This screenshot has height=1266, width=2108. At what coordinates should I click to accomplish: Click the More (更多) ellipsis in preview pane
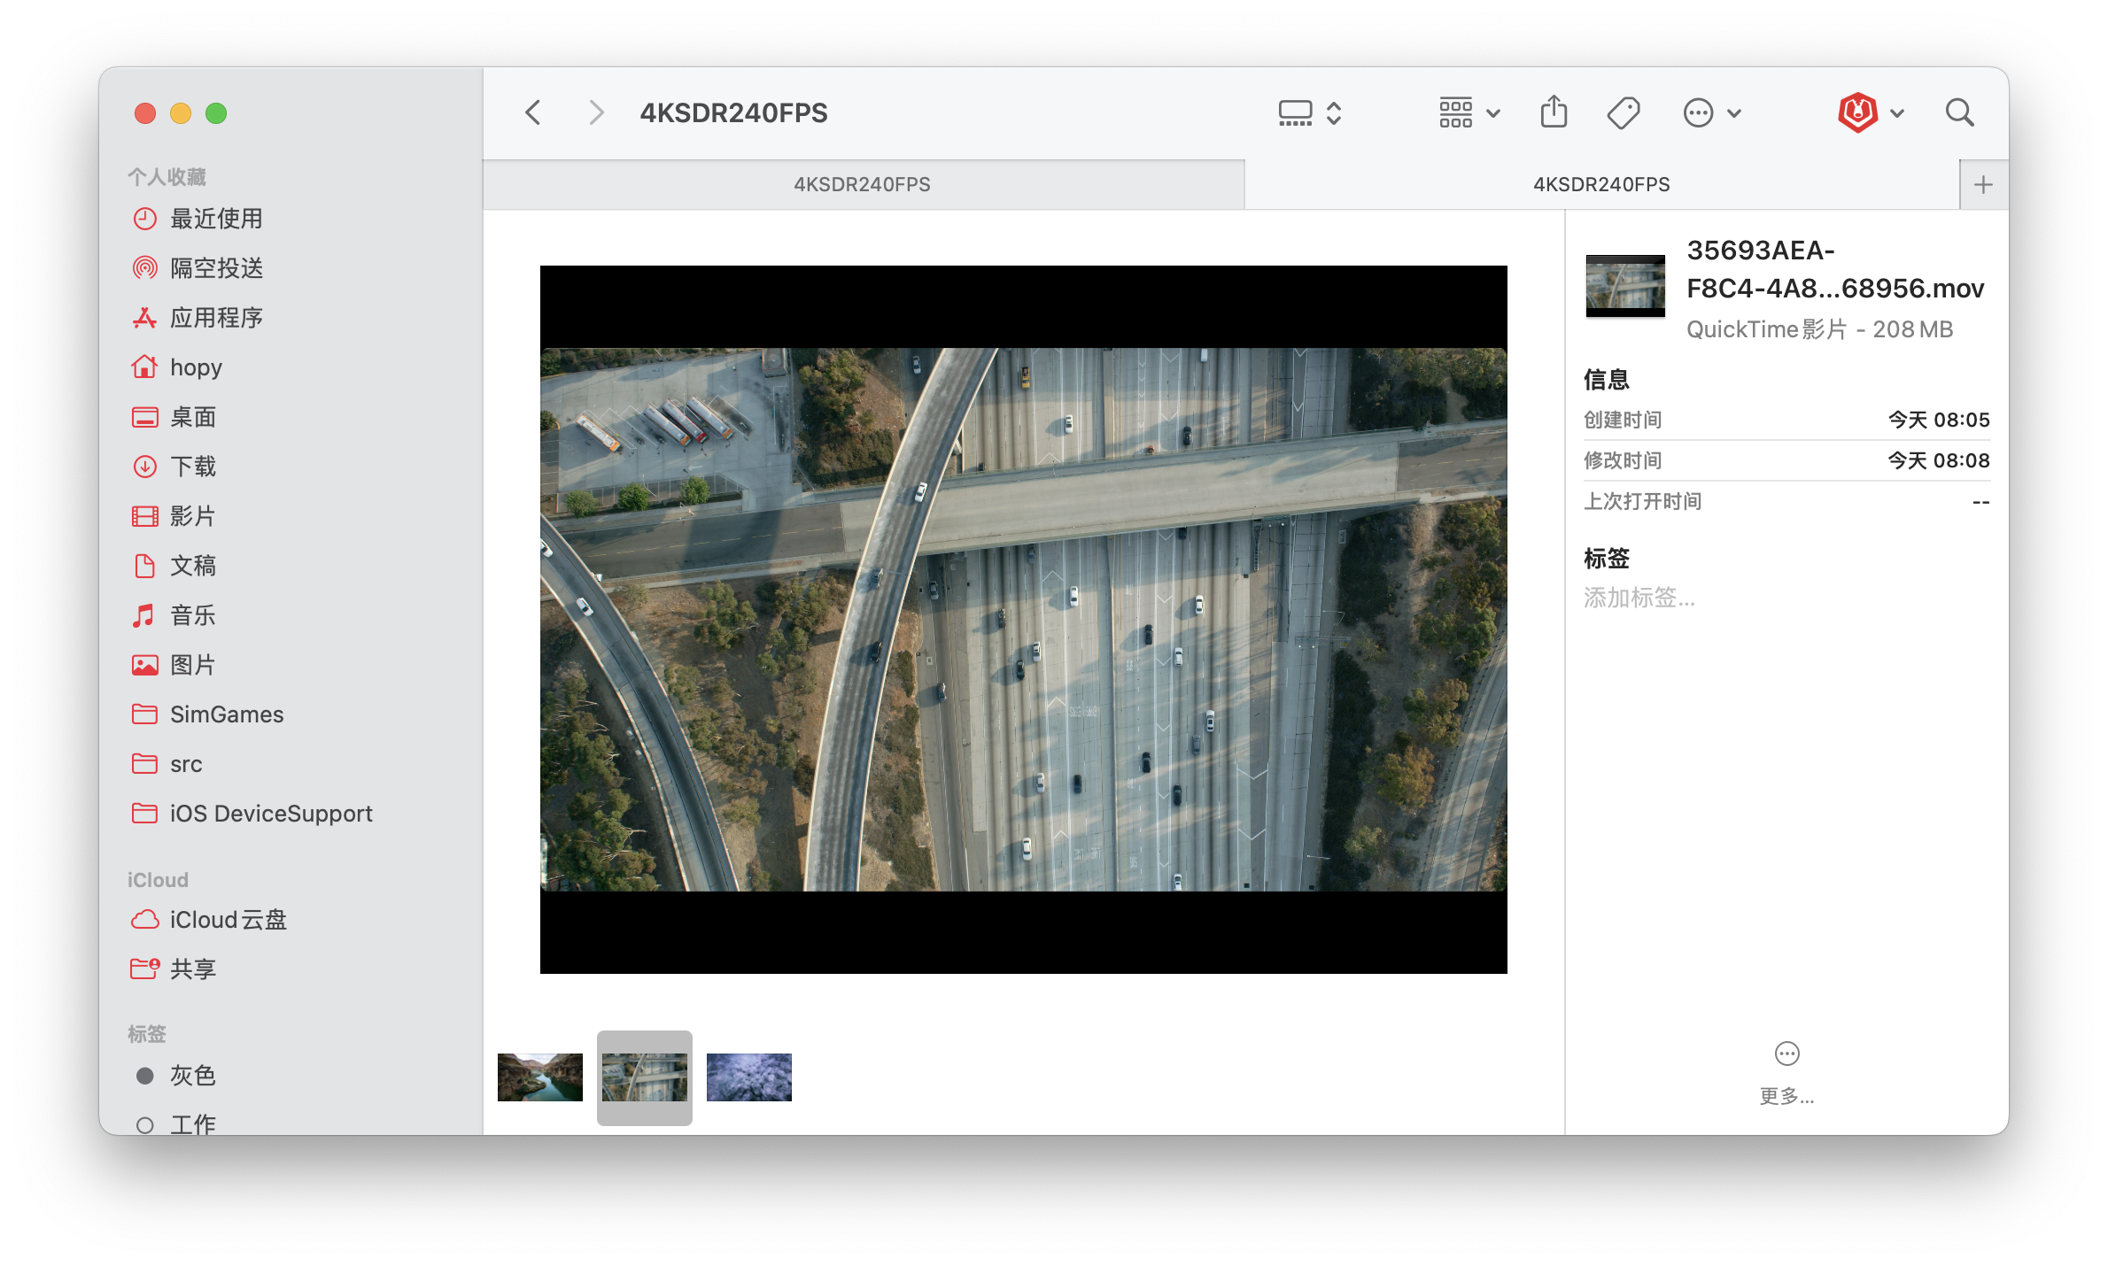[x=1786, y=1054]
